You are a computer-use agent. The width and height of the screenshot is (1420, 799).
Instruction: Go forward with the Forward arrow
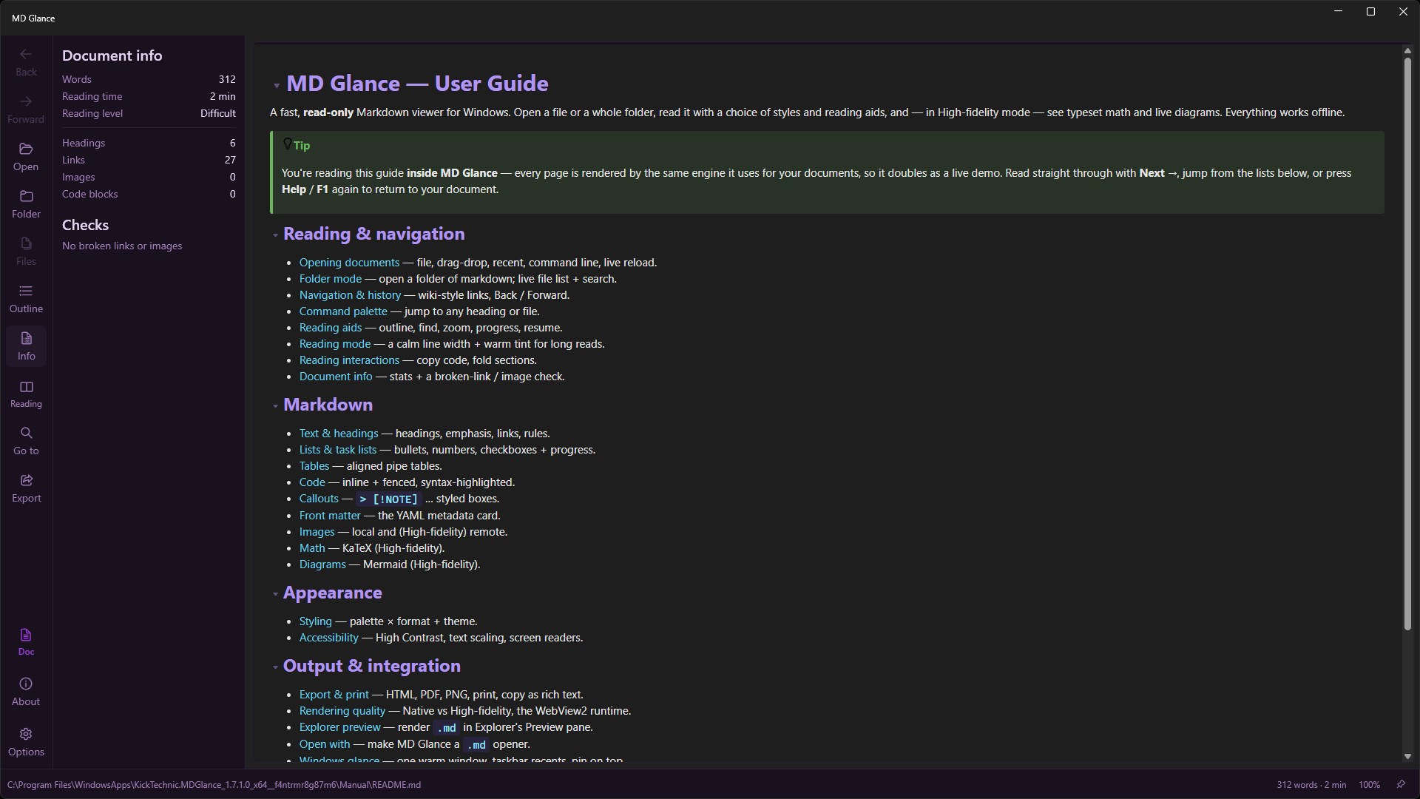[x=26, y=109]
